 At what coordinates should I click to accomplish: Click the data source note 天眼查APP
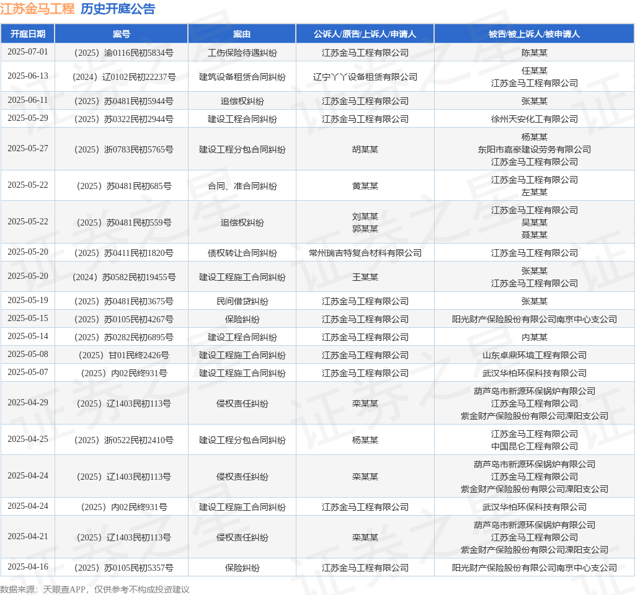64,589
